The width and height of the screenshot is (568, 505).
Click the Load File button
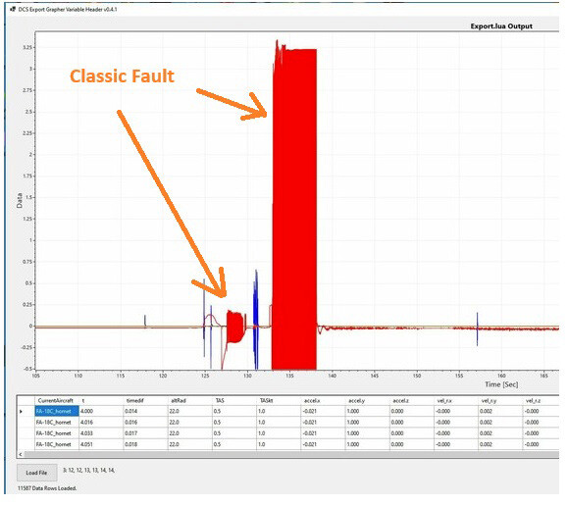coord(36,473)
